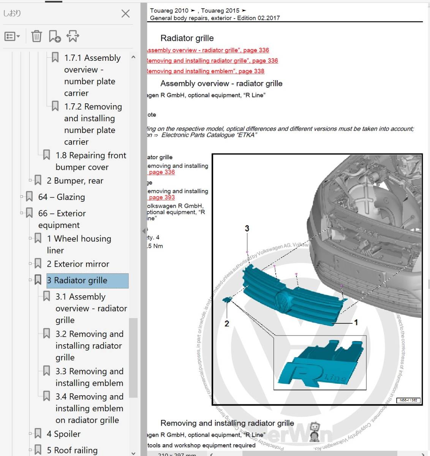Viewport: 430px width, 456px height.
Task: Click the find current bookmark icon
Action: (x=73, y=36)
